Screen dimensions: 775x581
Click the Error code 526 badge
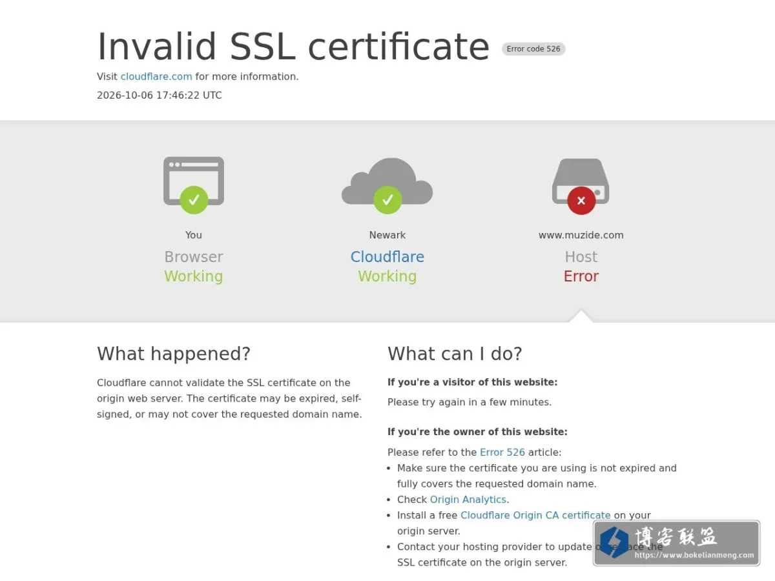point(533,49)
